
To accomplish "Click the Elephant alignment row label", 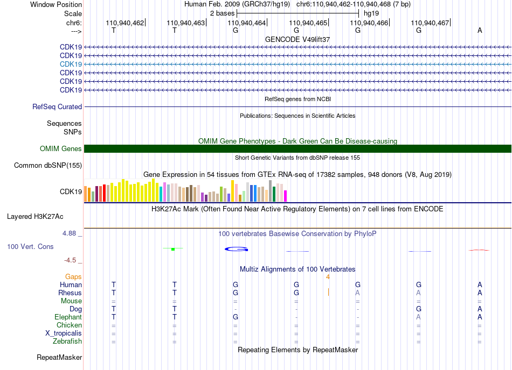I will pyautogui.click(x=68, y=317).
